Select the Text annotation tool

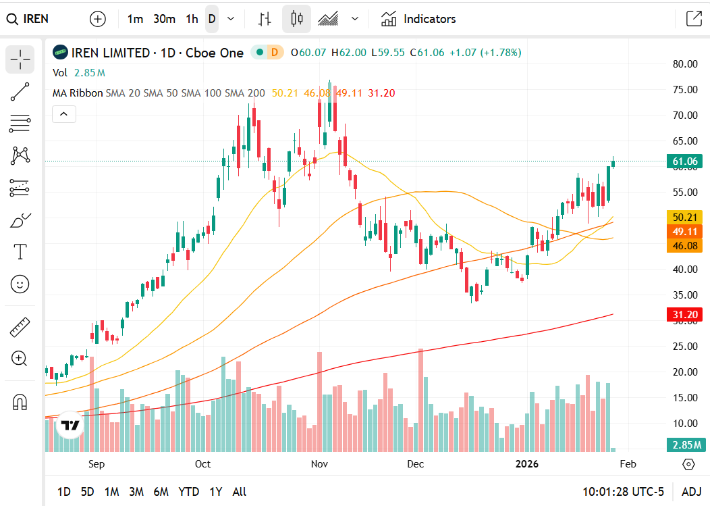click(x=20, y=252)
